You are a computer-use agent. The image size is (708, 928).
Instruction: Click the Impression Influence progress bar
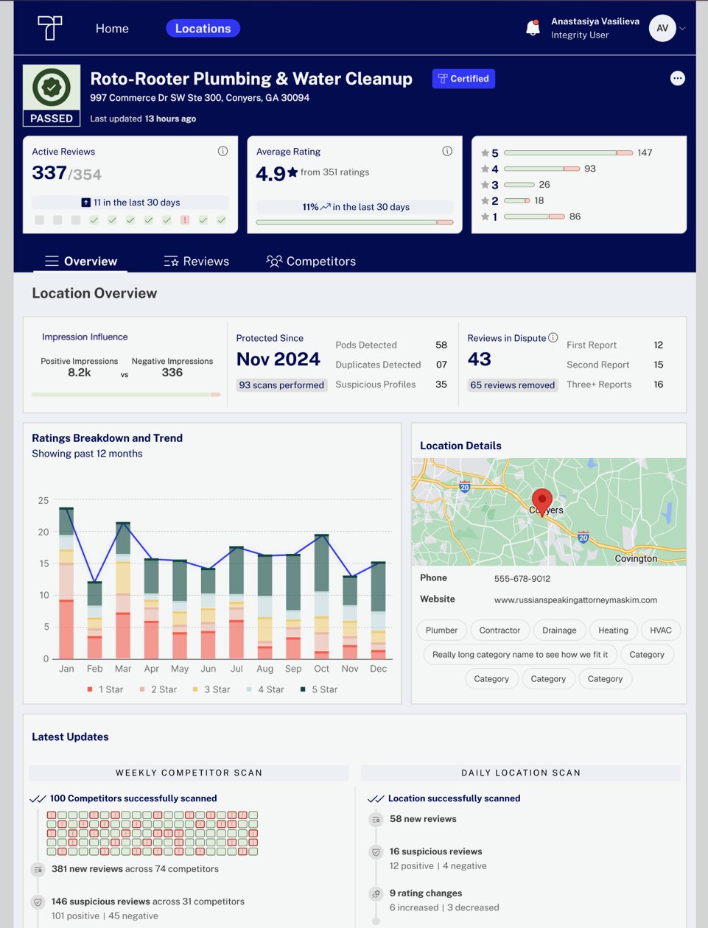[x=126, y=395]
